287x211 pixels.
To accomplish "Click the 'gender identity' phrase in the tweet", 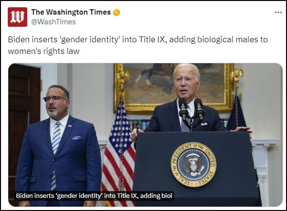I will pyautogui.click(x=89, y=39).
